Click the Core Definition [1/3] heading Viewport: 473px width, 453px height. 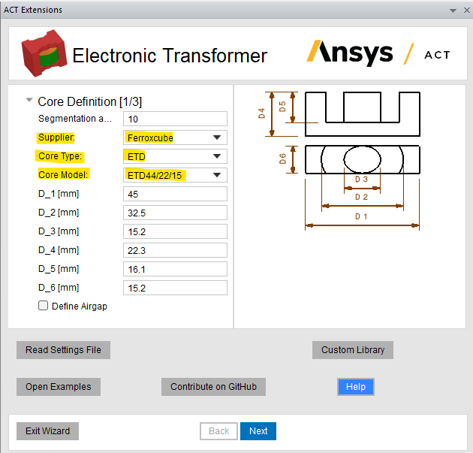pyautogui.click(x=89, y=101)
